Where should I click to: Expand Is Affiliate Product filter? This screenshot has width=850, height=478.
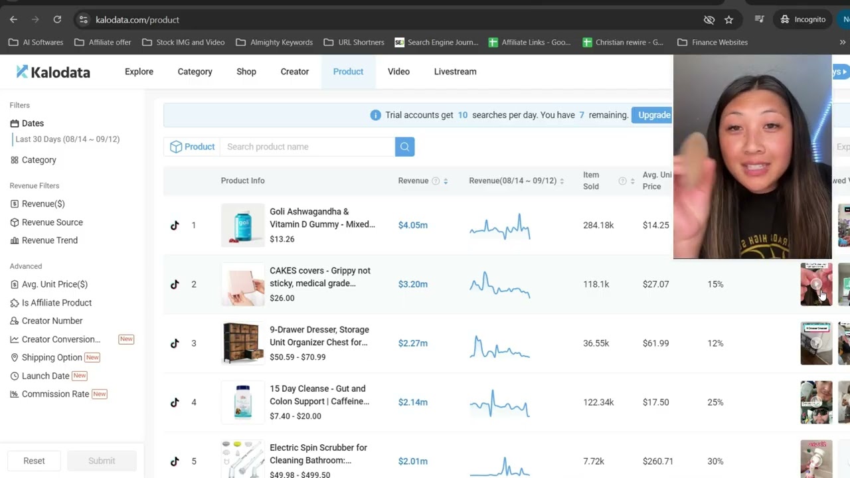51,303
